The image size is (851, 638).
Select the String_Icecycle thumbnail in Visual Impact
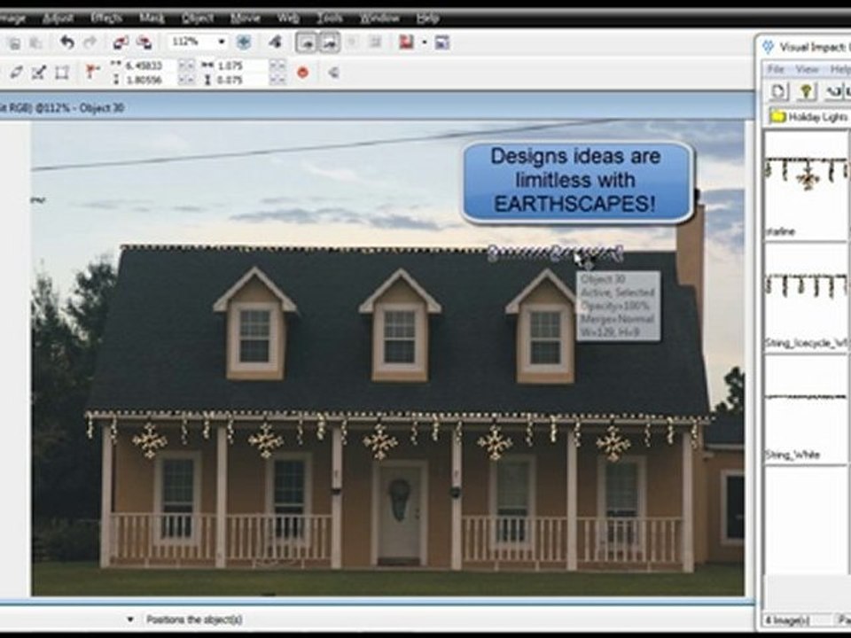(x=806, y=298)
